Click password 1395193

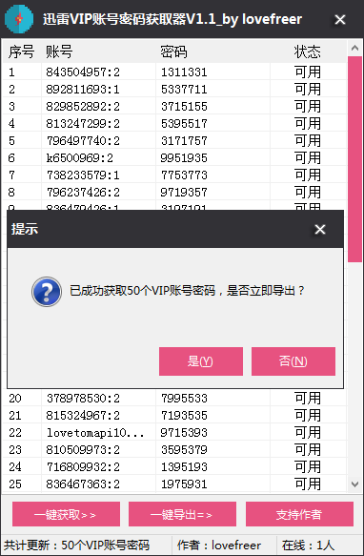tap(184, 466)
